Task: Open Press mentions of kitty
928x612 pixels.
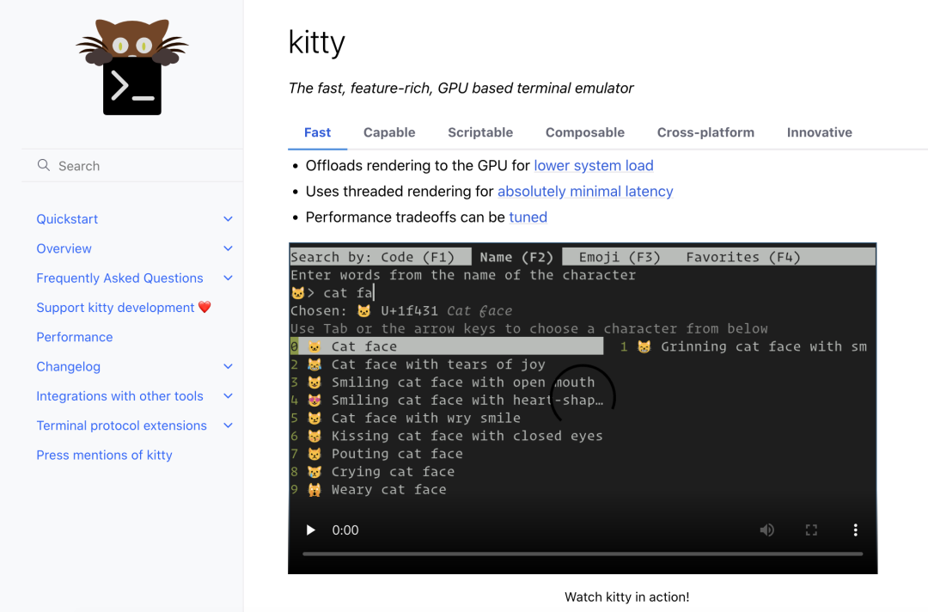Action: 104,456
